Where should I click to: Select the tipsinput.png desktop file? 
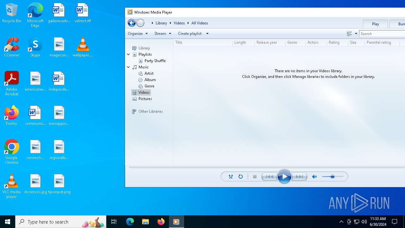coord(59,184)
